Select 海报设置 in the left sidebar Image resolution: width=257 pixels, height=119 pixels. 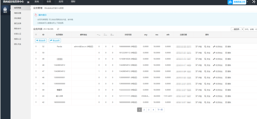(18, 13)
